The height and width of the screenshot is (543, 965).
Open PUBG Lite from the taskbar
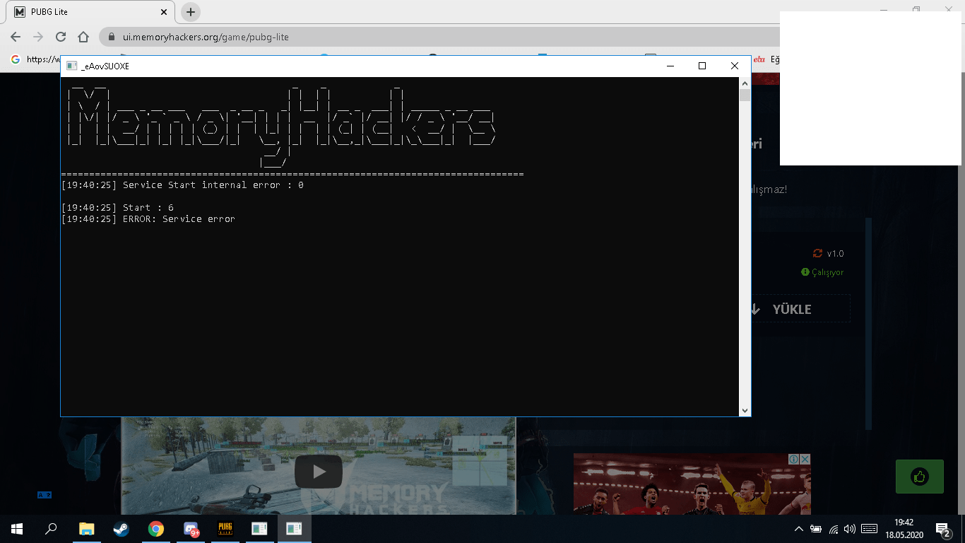[225, 528]
